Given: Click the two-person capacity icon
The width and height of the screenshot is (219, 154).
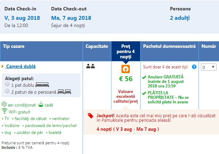Looking at the screenshot, I should (x=90, y=66).
